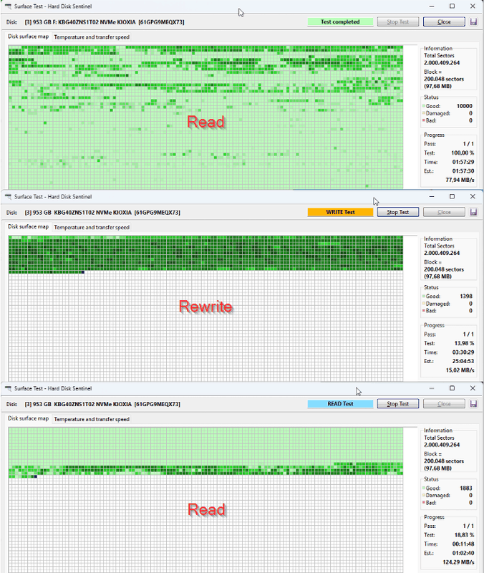The width and height of the screenshot is (484, 573).
Task: Click the greyed Stop Test button in the completed test window
Action: [x=398, y=22]
